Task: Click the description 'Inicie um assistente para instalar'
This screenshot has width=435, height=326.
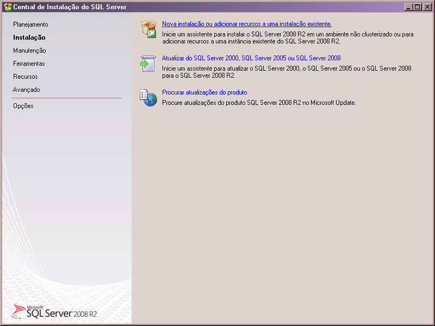Action: tap(288, 37)
